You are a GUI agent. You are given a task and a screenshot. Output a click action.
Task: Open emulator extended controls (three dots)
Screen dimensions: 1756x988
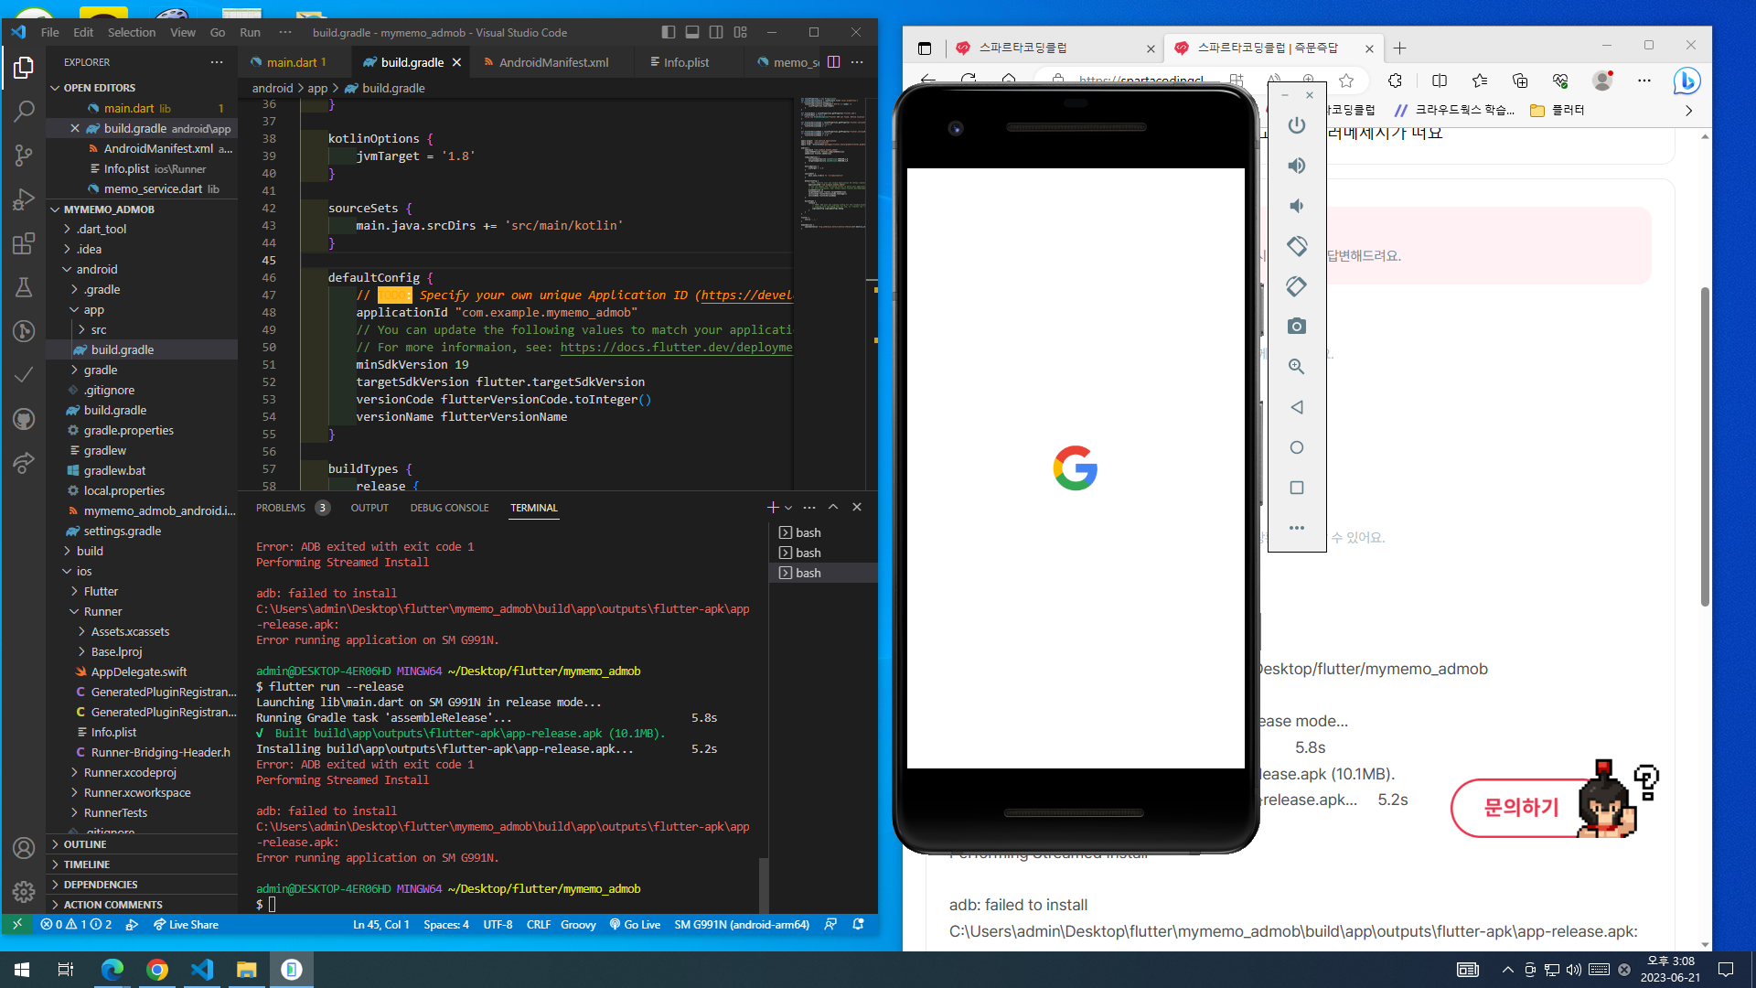1297,528
